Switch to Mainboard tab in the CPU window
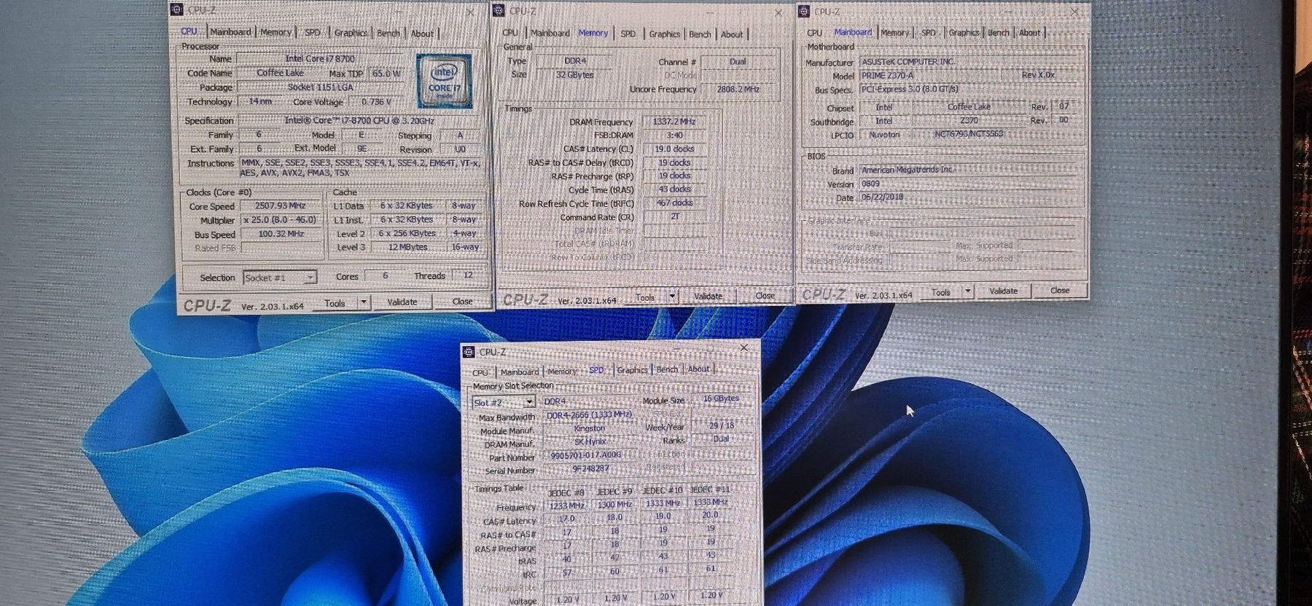This screenshot has width=1312, height=606. click(230, 32)
